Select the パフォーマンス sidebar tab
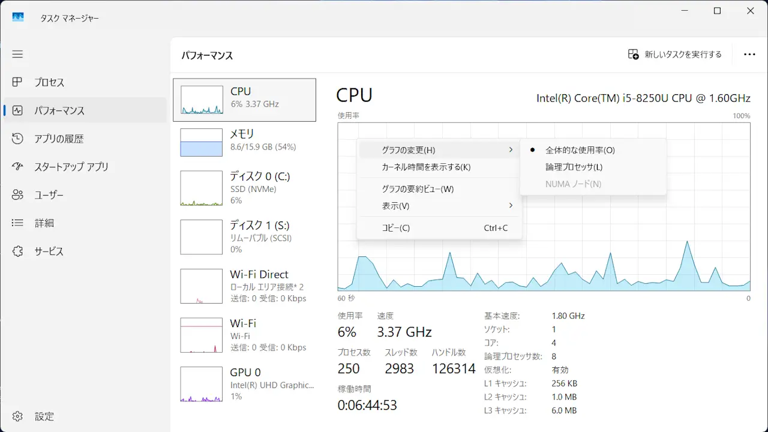The image size is (768, 432). (59, 110)
